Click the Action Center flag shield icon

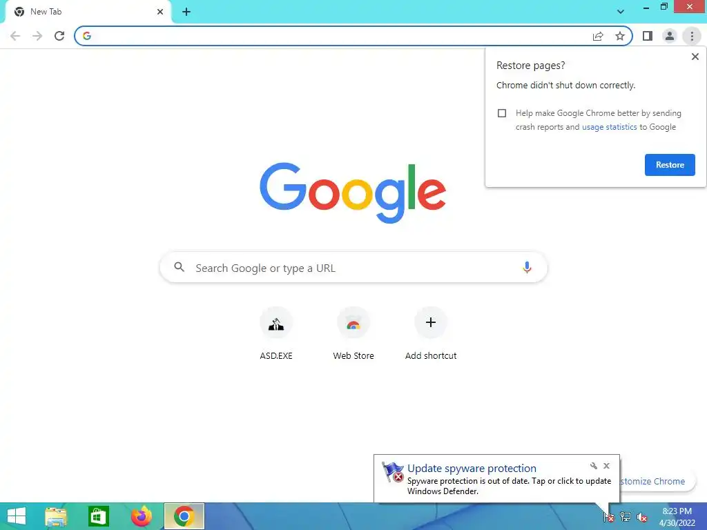coord(393,472)
